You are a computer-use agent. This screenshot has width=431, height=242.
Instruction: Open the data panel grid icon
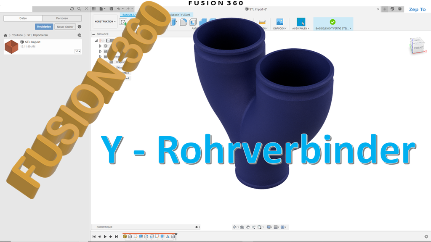tap(94, 9)
